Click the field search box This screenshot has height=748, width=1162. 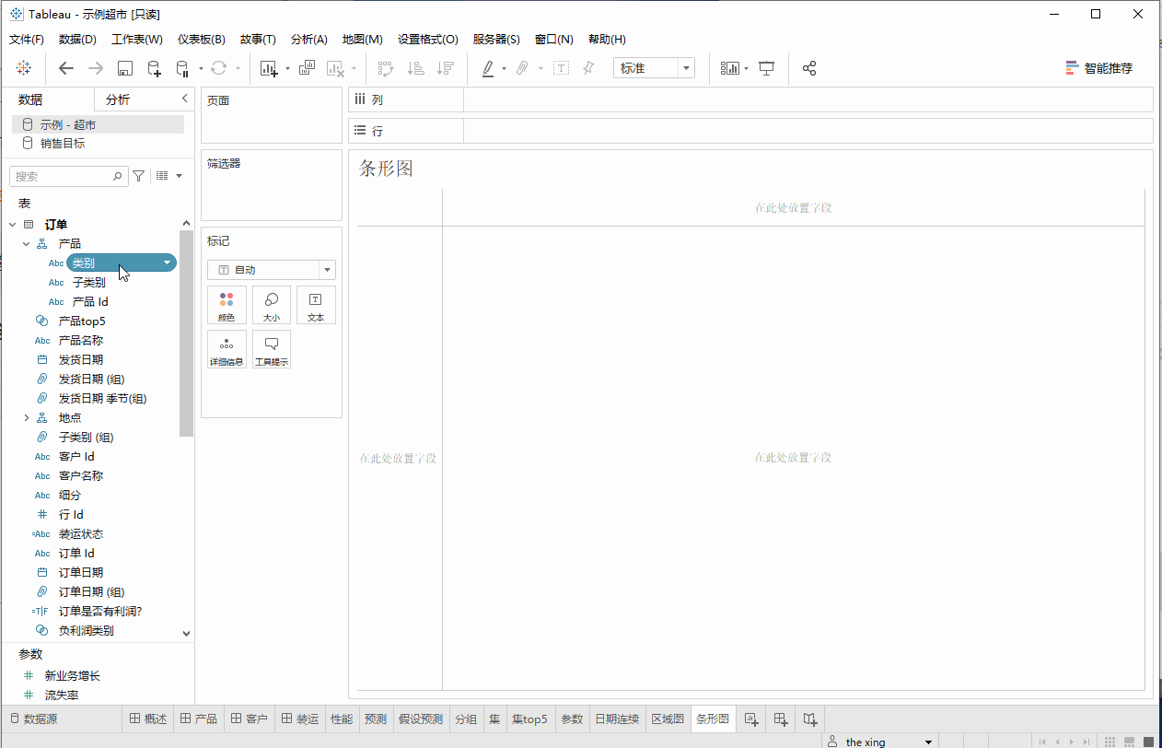point(68,176)
